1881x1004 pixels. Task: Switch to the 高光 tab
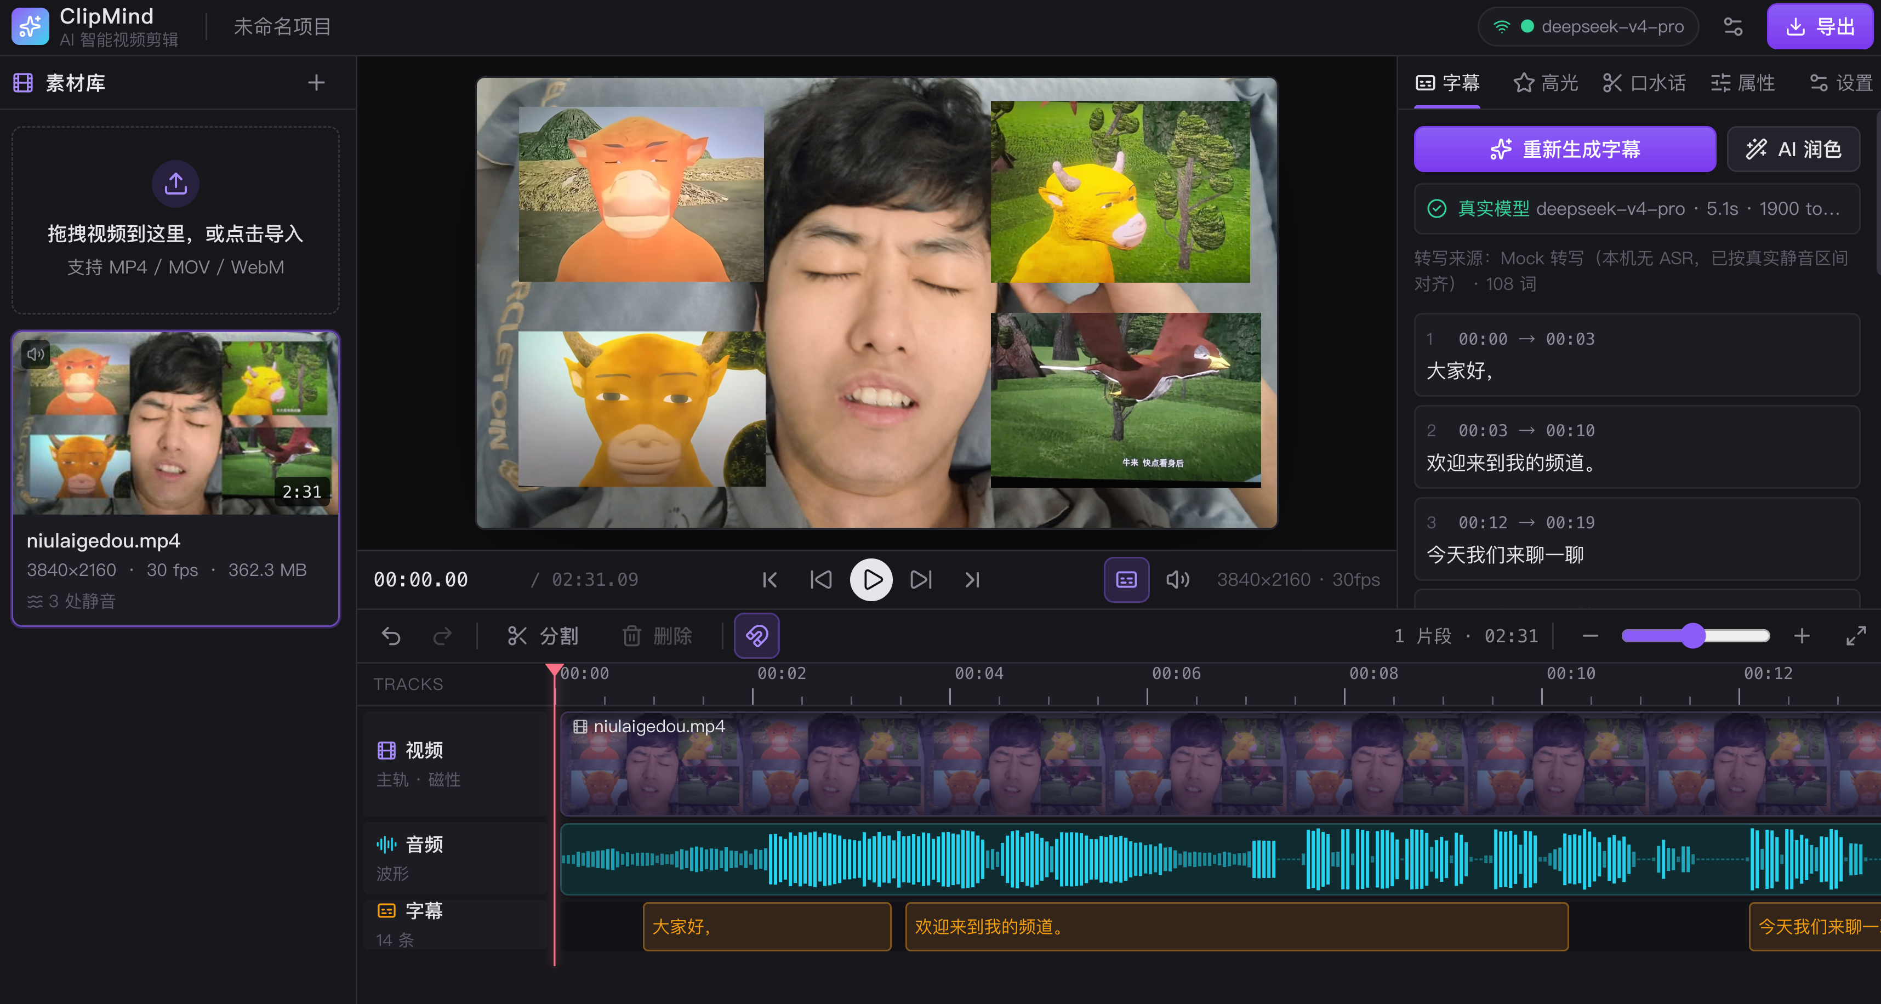(1545, 83)
